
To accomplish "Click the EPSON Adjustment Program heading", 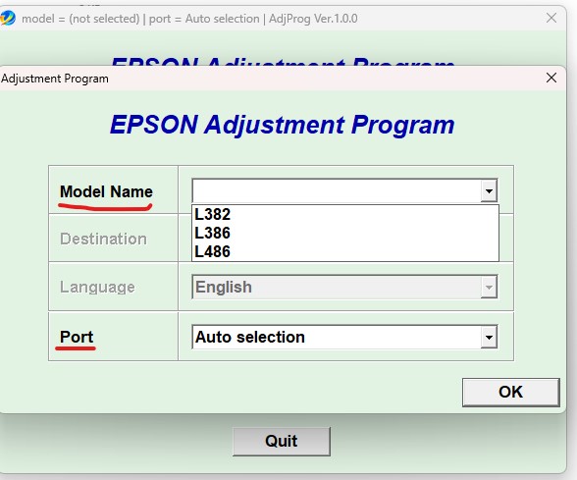I will pos(283,125).
